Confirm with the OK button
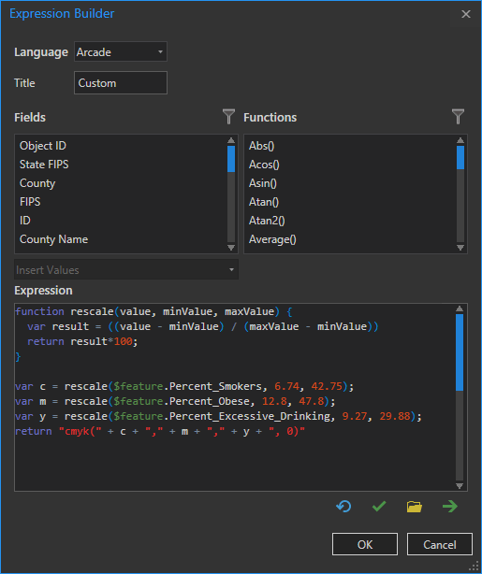 tap(365, 544)
